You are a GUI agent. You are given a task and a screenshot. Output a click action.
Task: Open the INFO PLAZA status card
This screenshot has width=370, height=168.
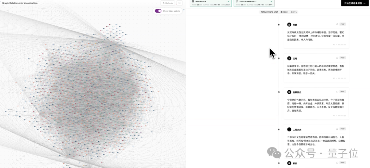click(x=211, y=3)
